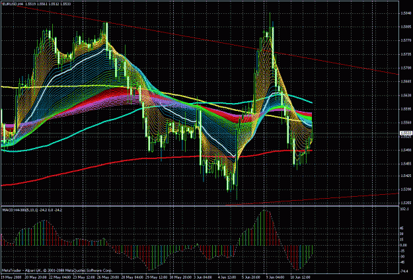This screenshot has height=280, width=413.
Task: Click the 3 Jun 04:00 time label
Action: pyautogui.click(x=203, y=277)
